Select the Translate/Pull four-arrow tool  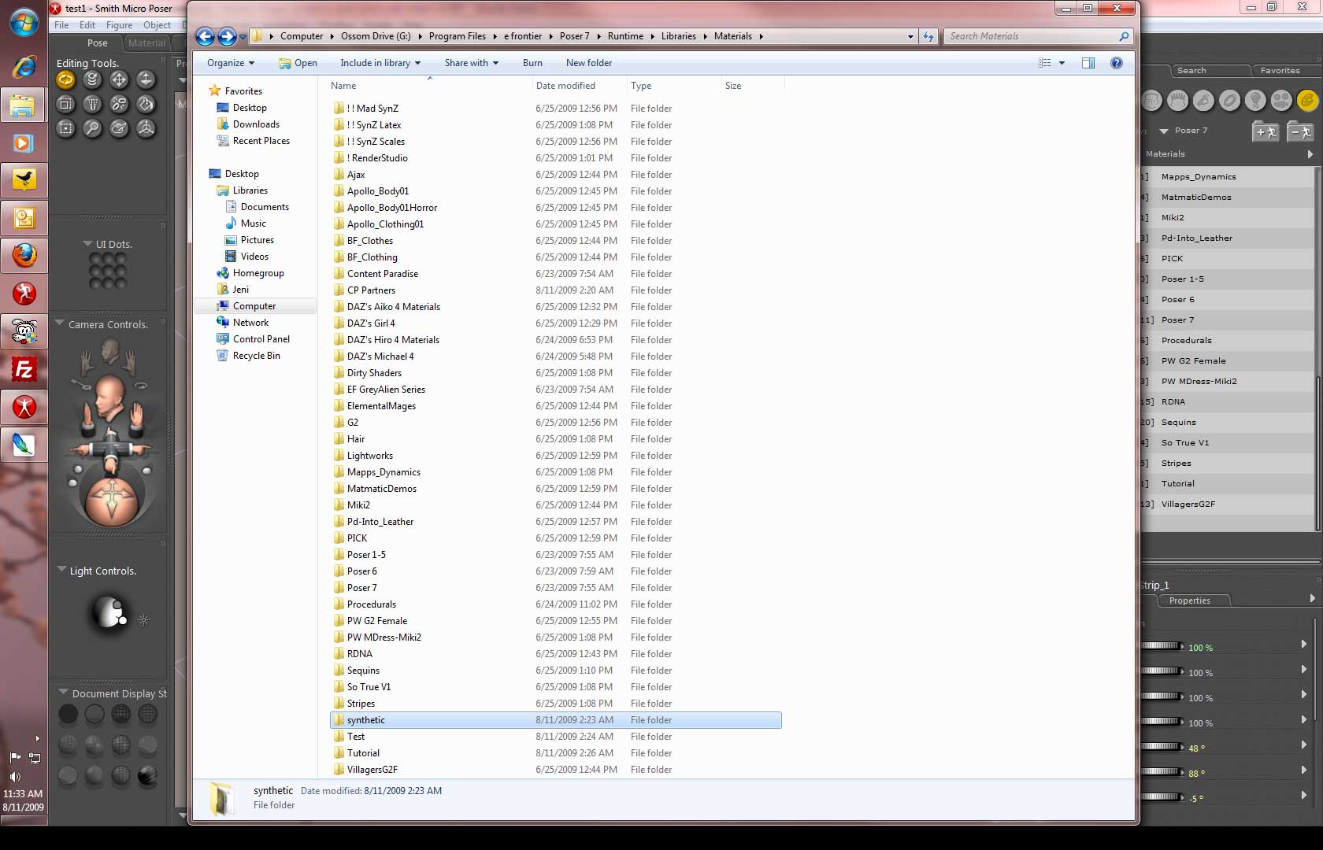pos(119,79)
